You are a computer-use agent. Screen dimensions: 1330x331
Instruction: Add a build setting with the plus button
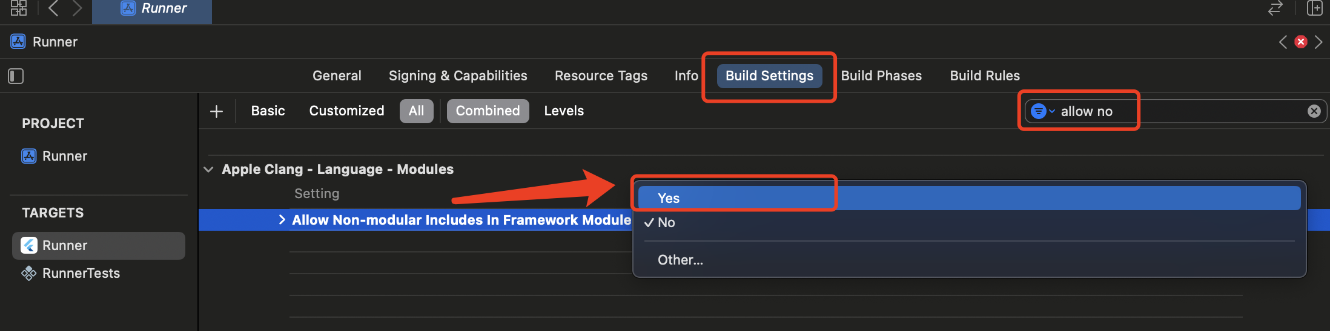coord(216,111)
